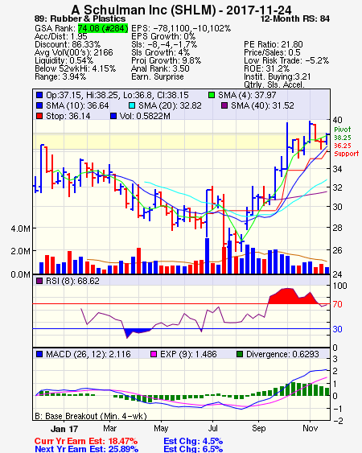Click the purple RSI (8) legend swatch

pos(39,281)
